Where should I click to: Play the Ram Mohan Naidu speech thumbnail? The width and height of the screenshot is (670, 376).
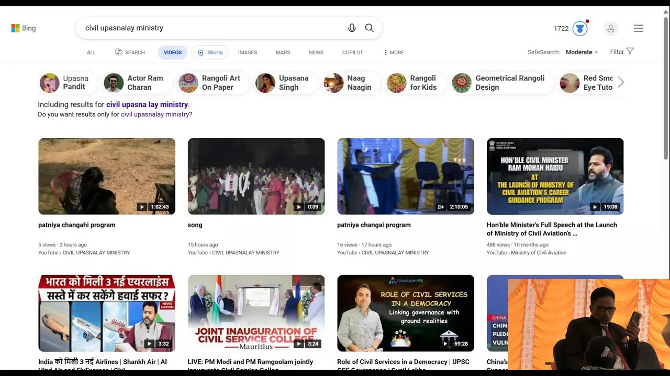pos(555,176)
